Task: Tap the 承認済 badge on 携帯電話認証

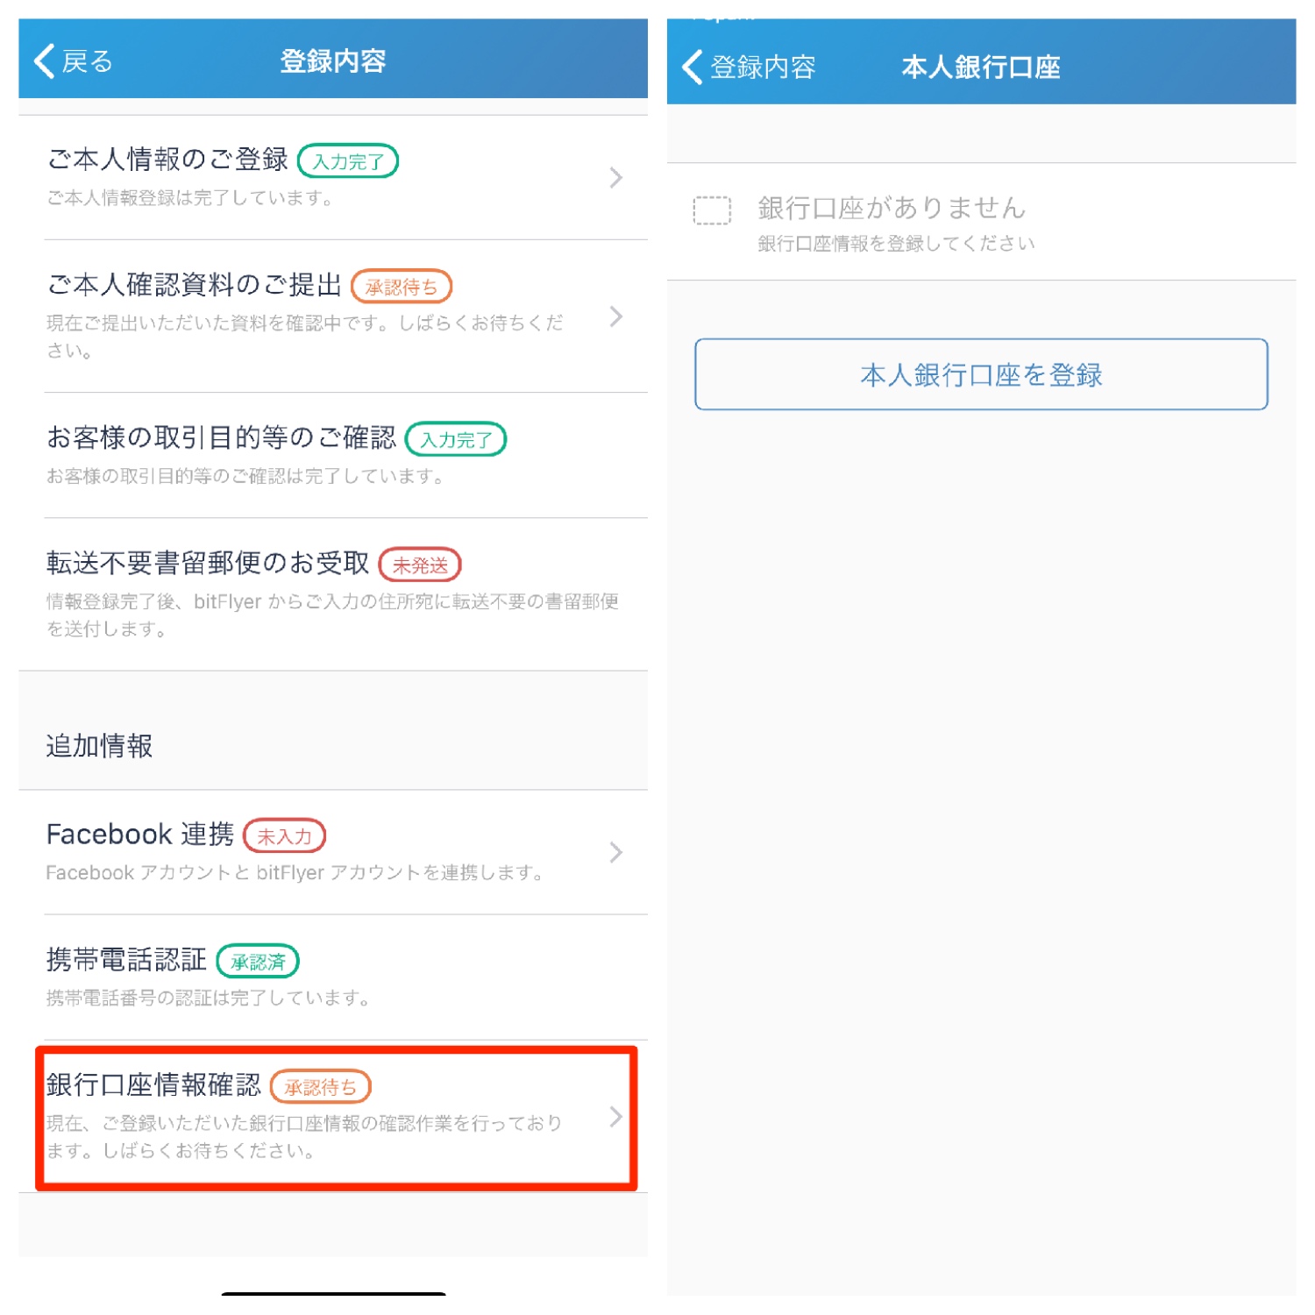Action: click(x=258, y=962)
